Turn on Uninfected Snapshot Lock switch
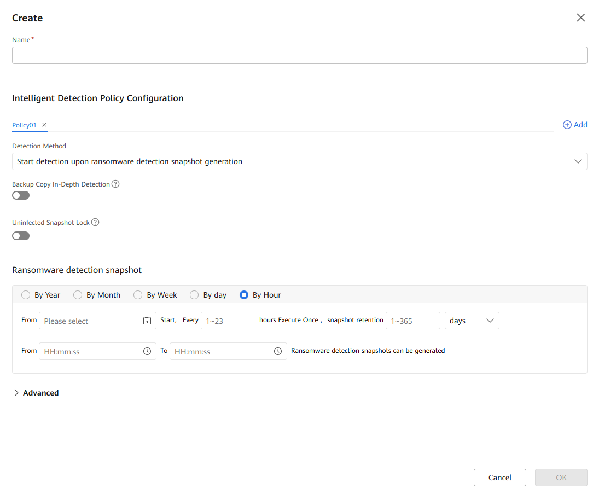This screenshot has width=599, height=494. [21, 236]
